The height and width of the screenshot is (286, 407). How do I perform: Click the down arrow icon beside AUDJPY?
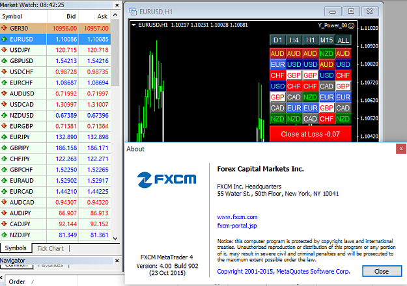pos(4,213)
